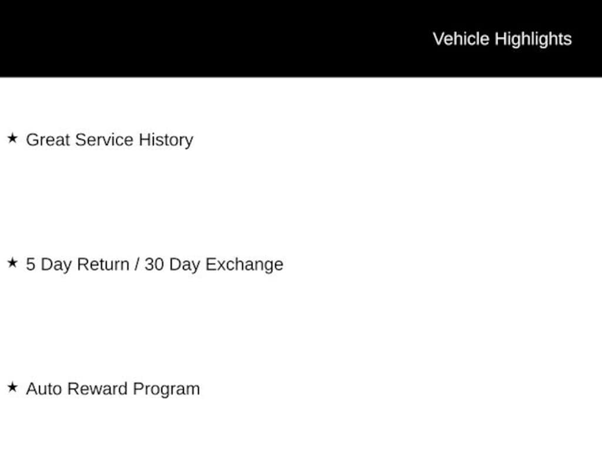Click the word Great in first highlight
The height and width of the screenshot is (451, 602).
point(48,140)
